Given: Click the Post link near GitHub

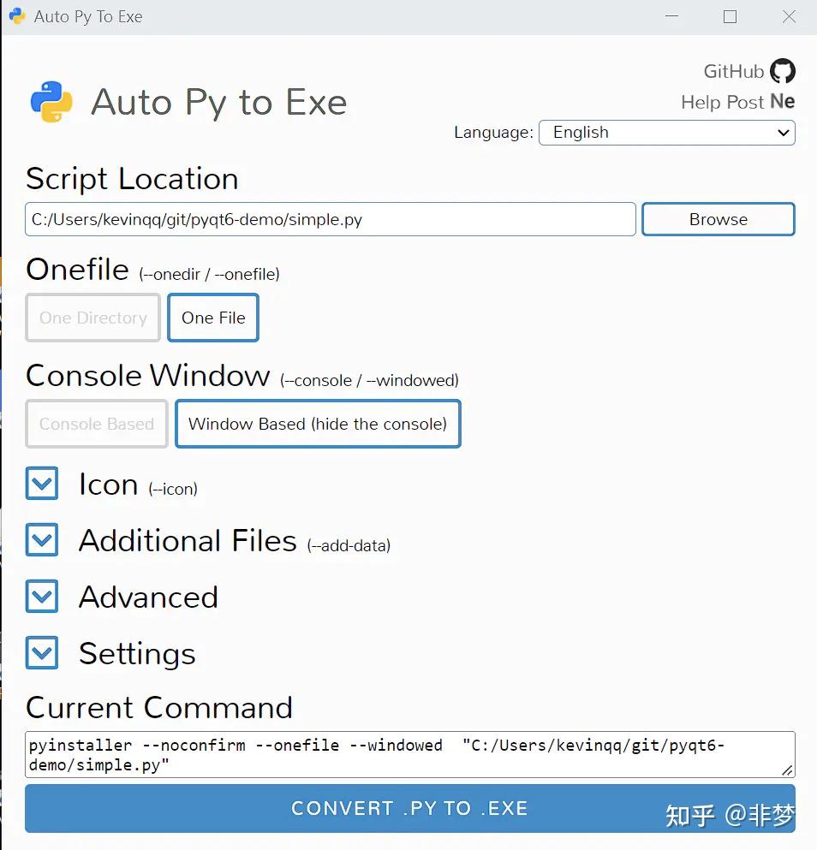Looking at the screenshot, I should [x=746, y=102].
